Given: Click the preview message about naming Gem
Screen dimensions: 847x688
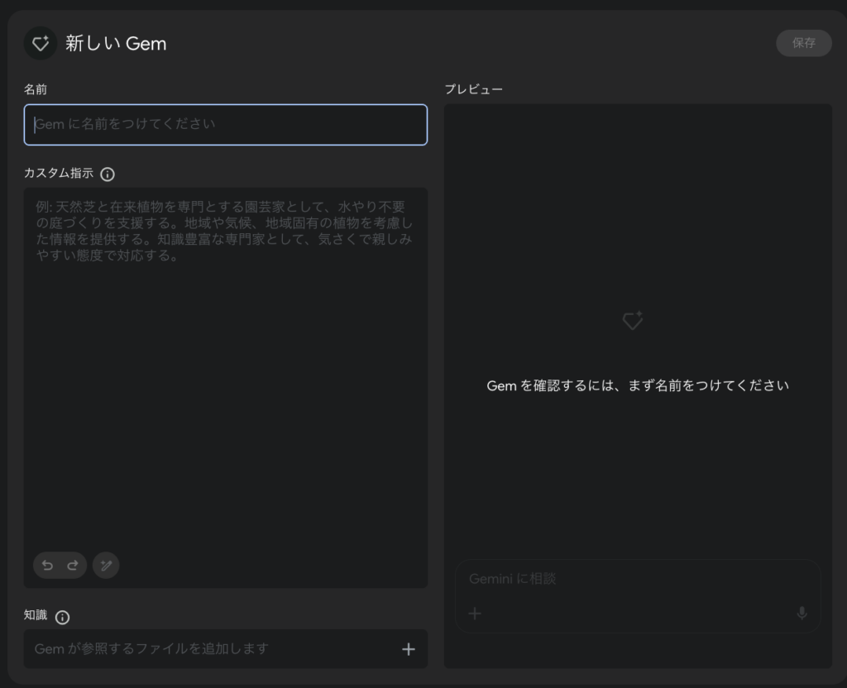Looking at the screenshot, I should tap(637, 385).
